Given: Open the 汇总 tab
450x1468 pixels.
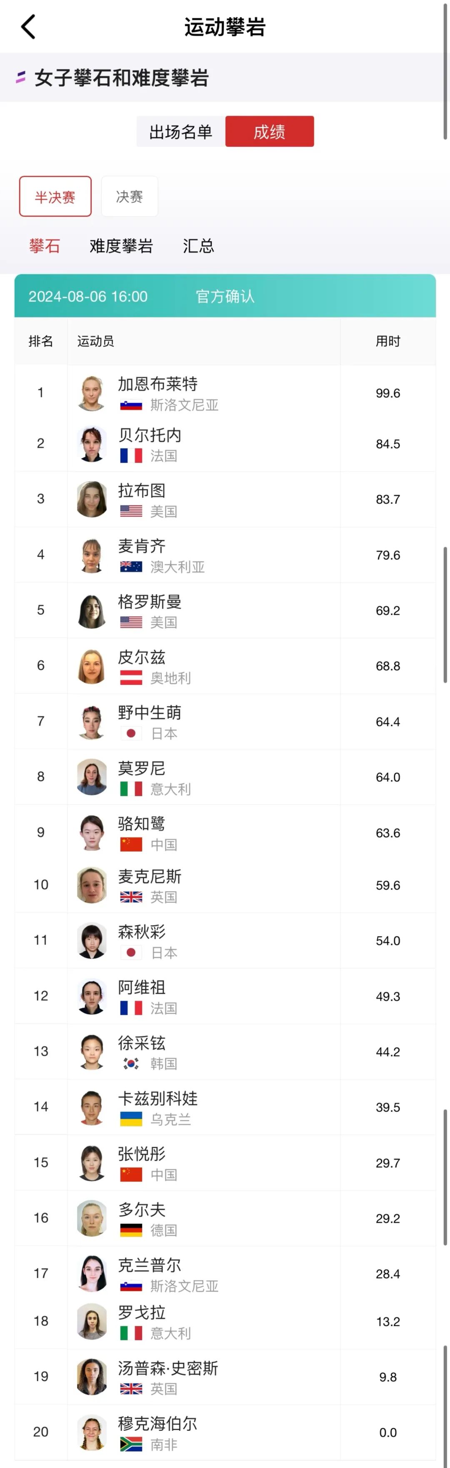Looking at the screenshot, I should [x=198, y=246].
